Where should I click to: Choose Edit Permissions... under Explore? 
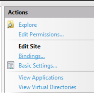click(x=41, y=34)
